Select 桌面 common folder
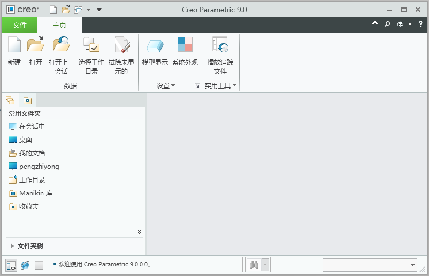 click(x=20, y=140)
